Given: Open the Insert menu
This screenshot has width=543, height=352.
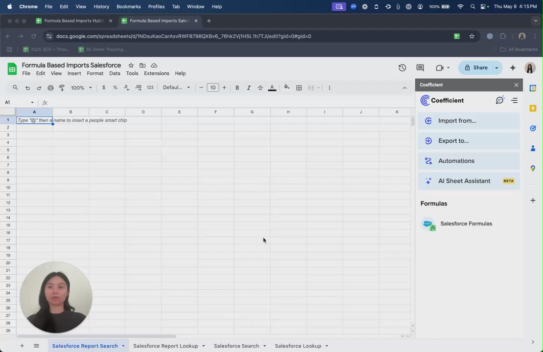Looking at the screenshot, I should pos(74,73).
